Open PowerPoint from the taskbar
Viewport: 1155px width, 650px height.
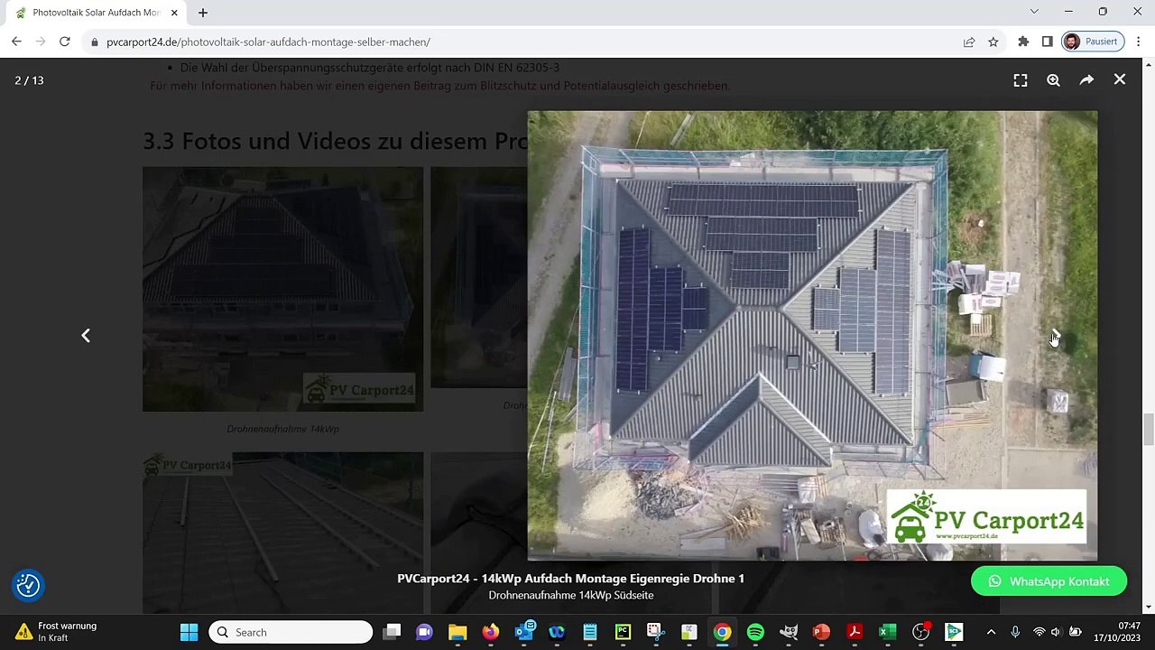point(821,632)
